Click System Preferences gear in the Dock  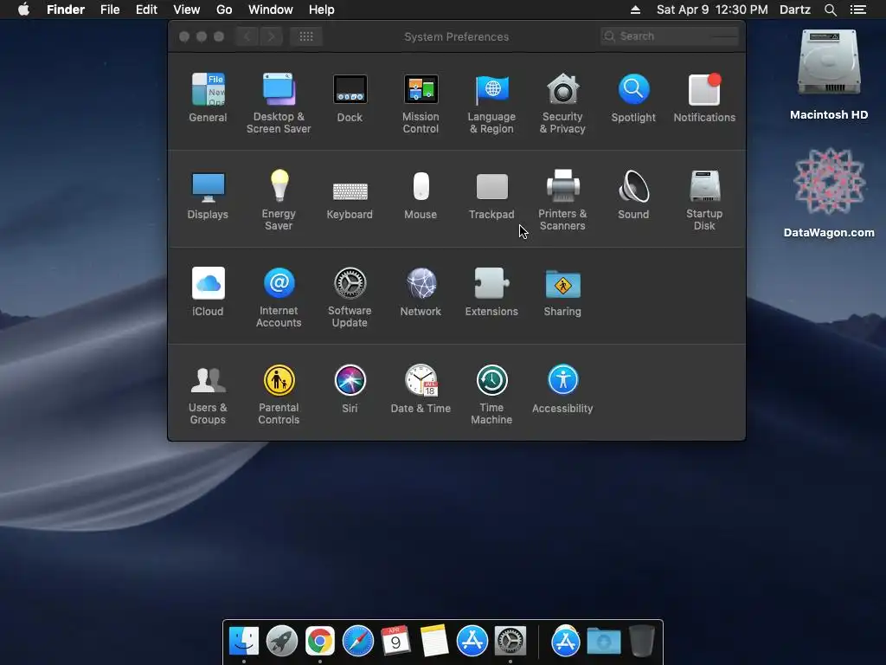point(510,642)
